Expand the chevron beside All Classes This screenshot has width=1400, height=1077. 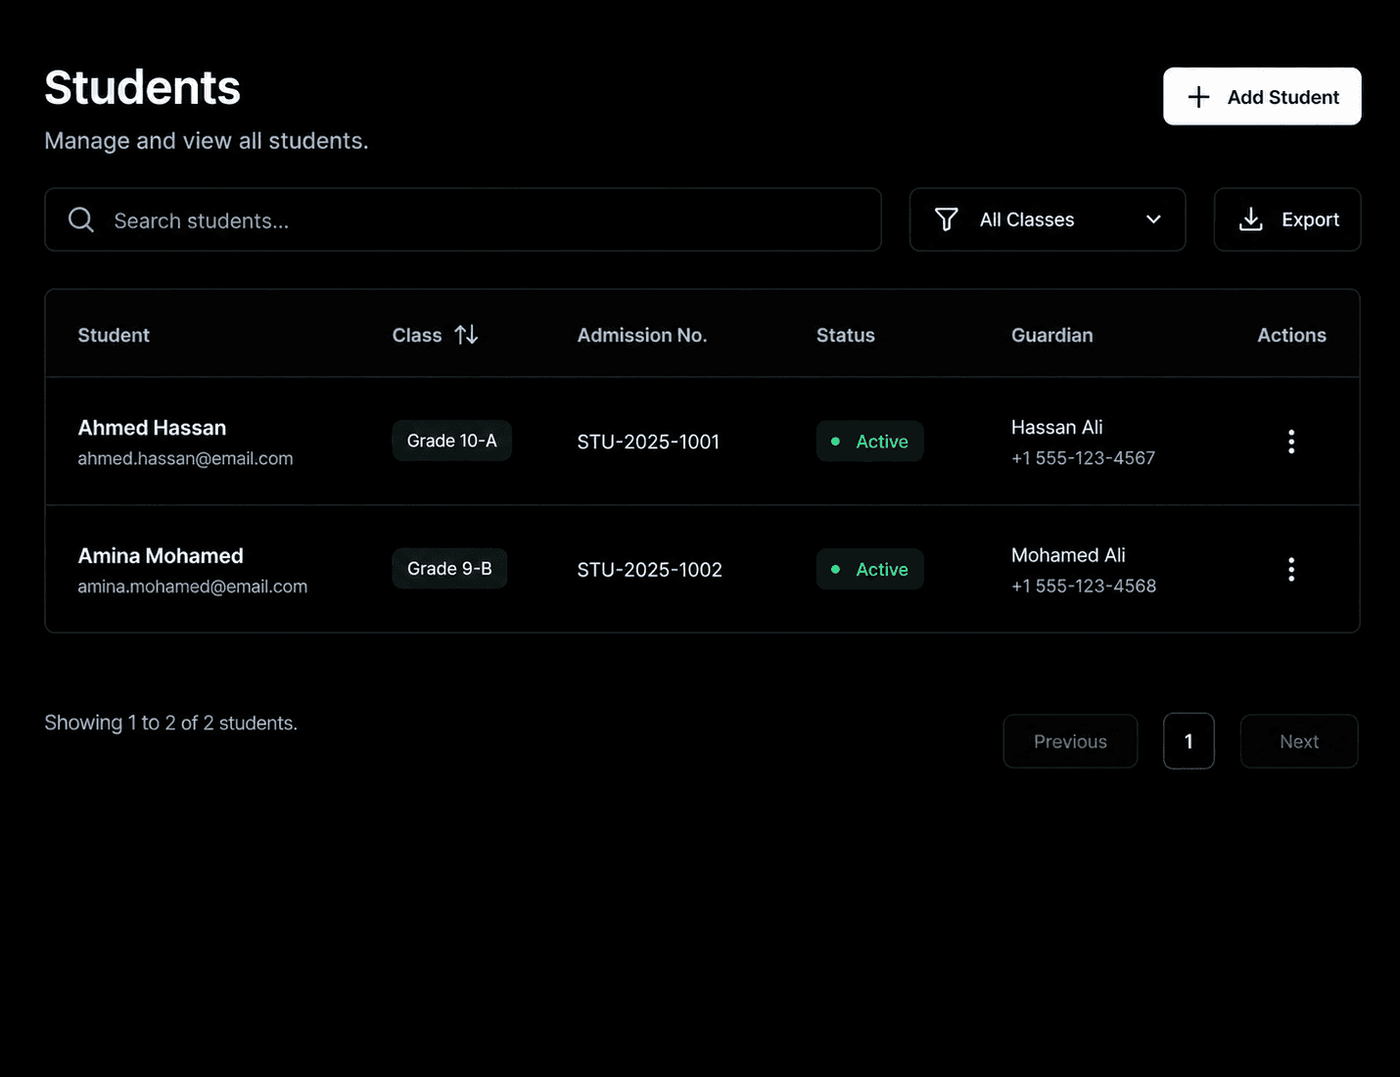(1153, 219)
